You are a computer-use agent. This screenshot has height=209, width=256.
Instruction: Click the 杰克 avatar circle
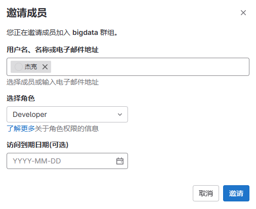[19, 67]
